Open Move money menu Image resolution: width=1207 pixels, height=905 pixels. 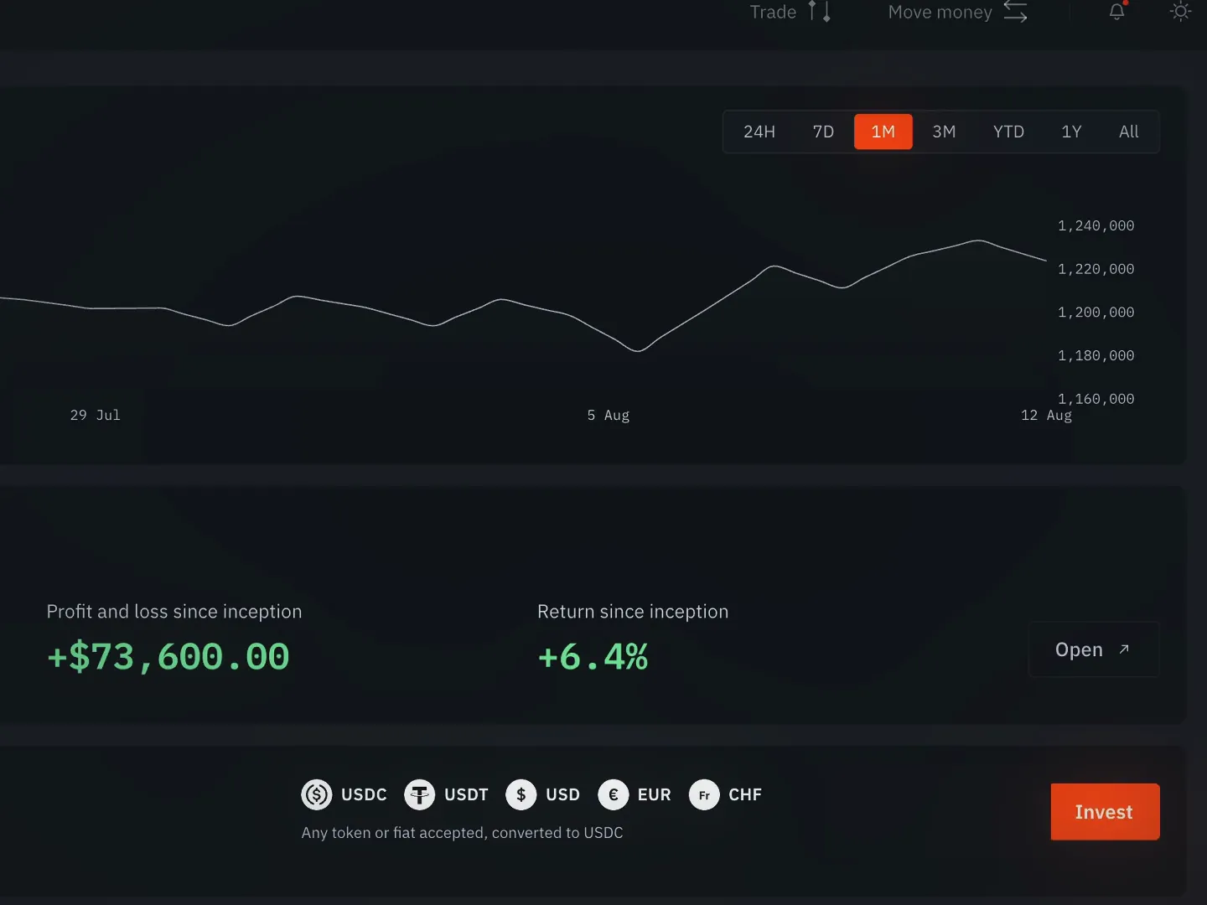957,12
